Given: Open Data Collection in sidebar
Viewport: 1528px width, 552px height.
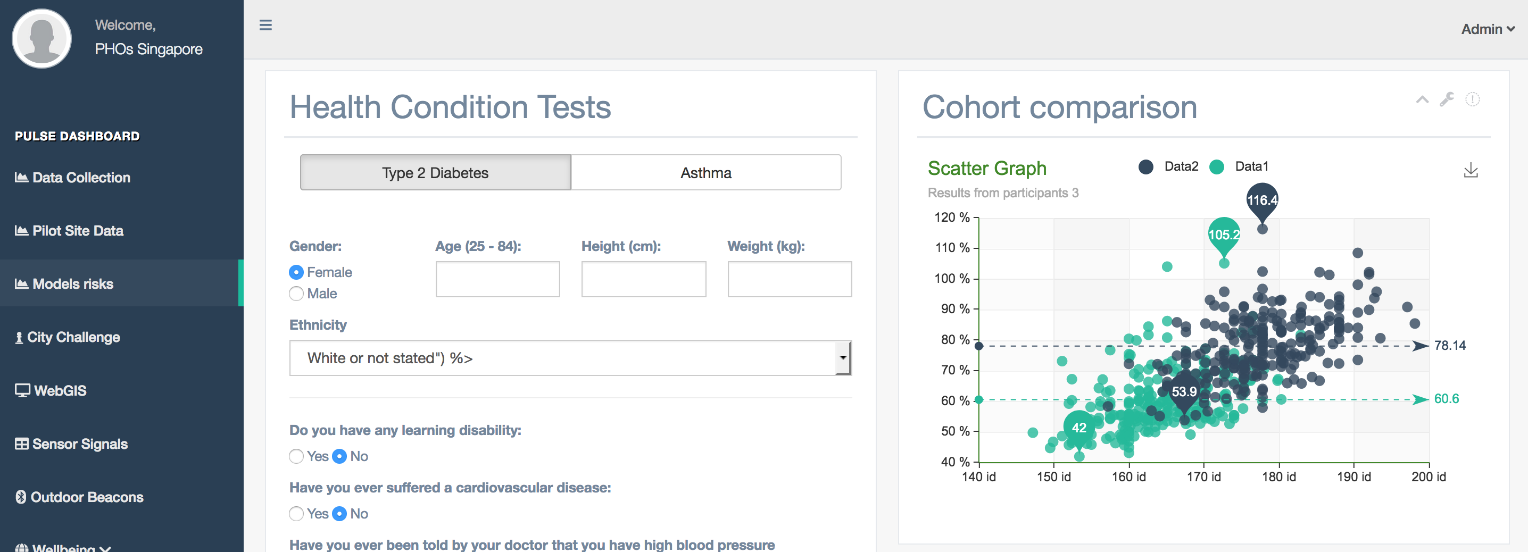Looking at the screenshot, I should pyautogui.click(x=81, y=177).
